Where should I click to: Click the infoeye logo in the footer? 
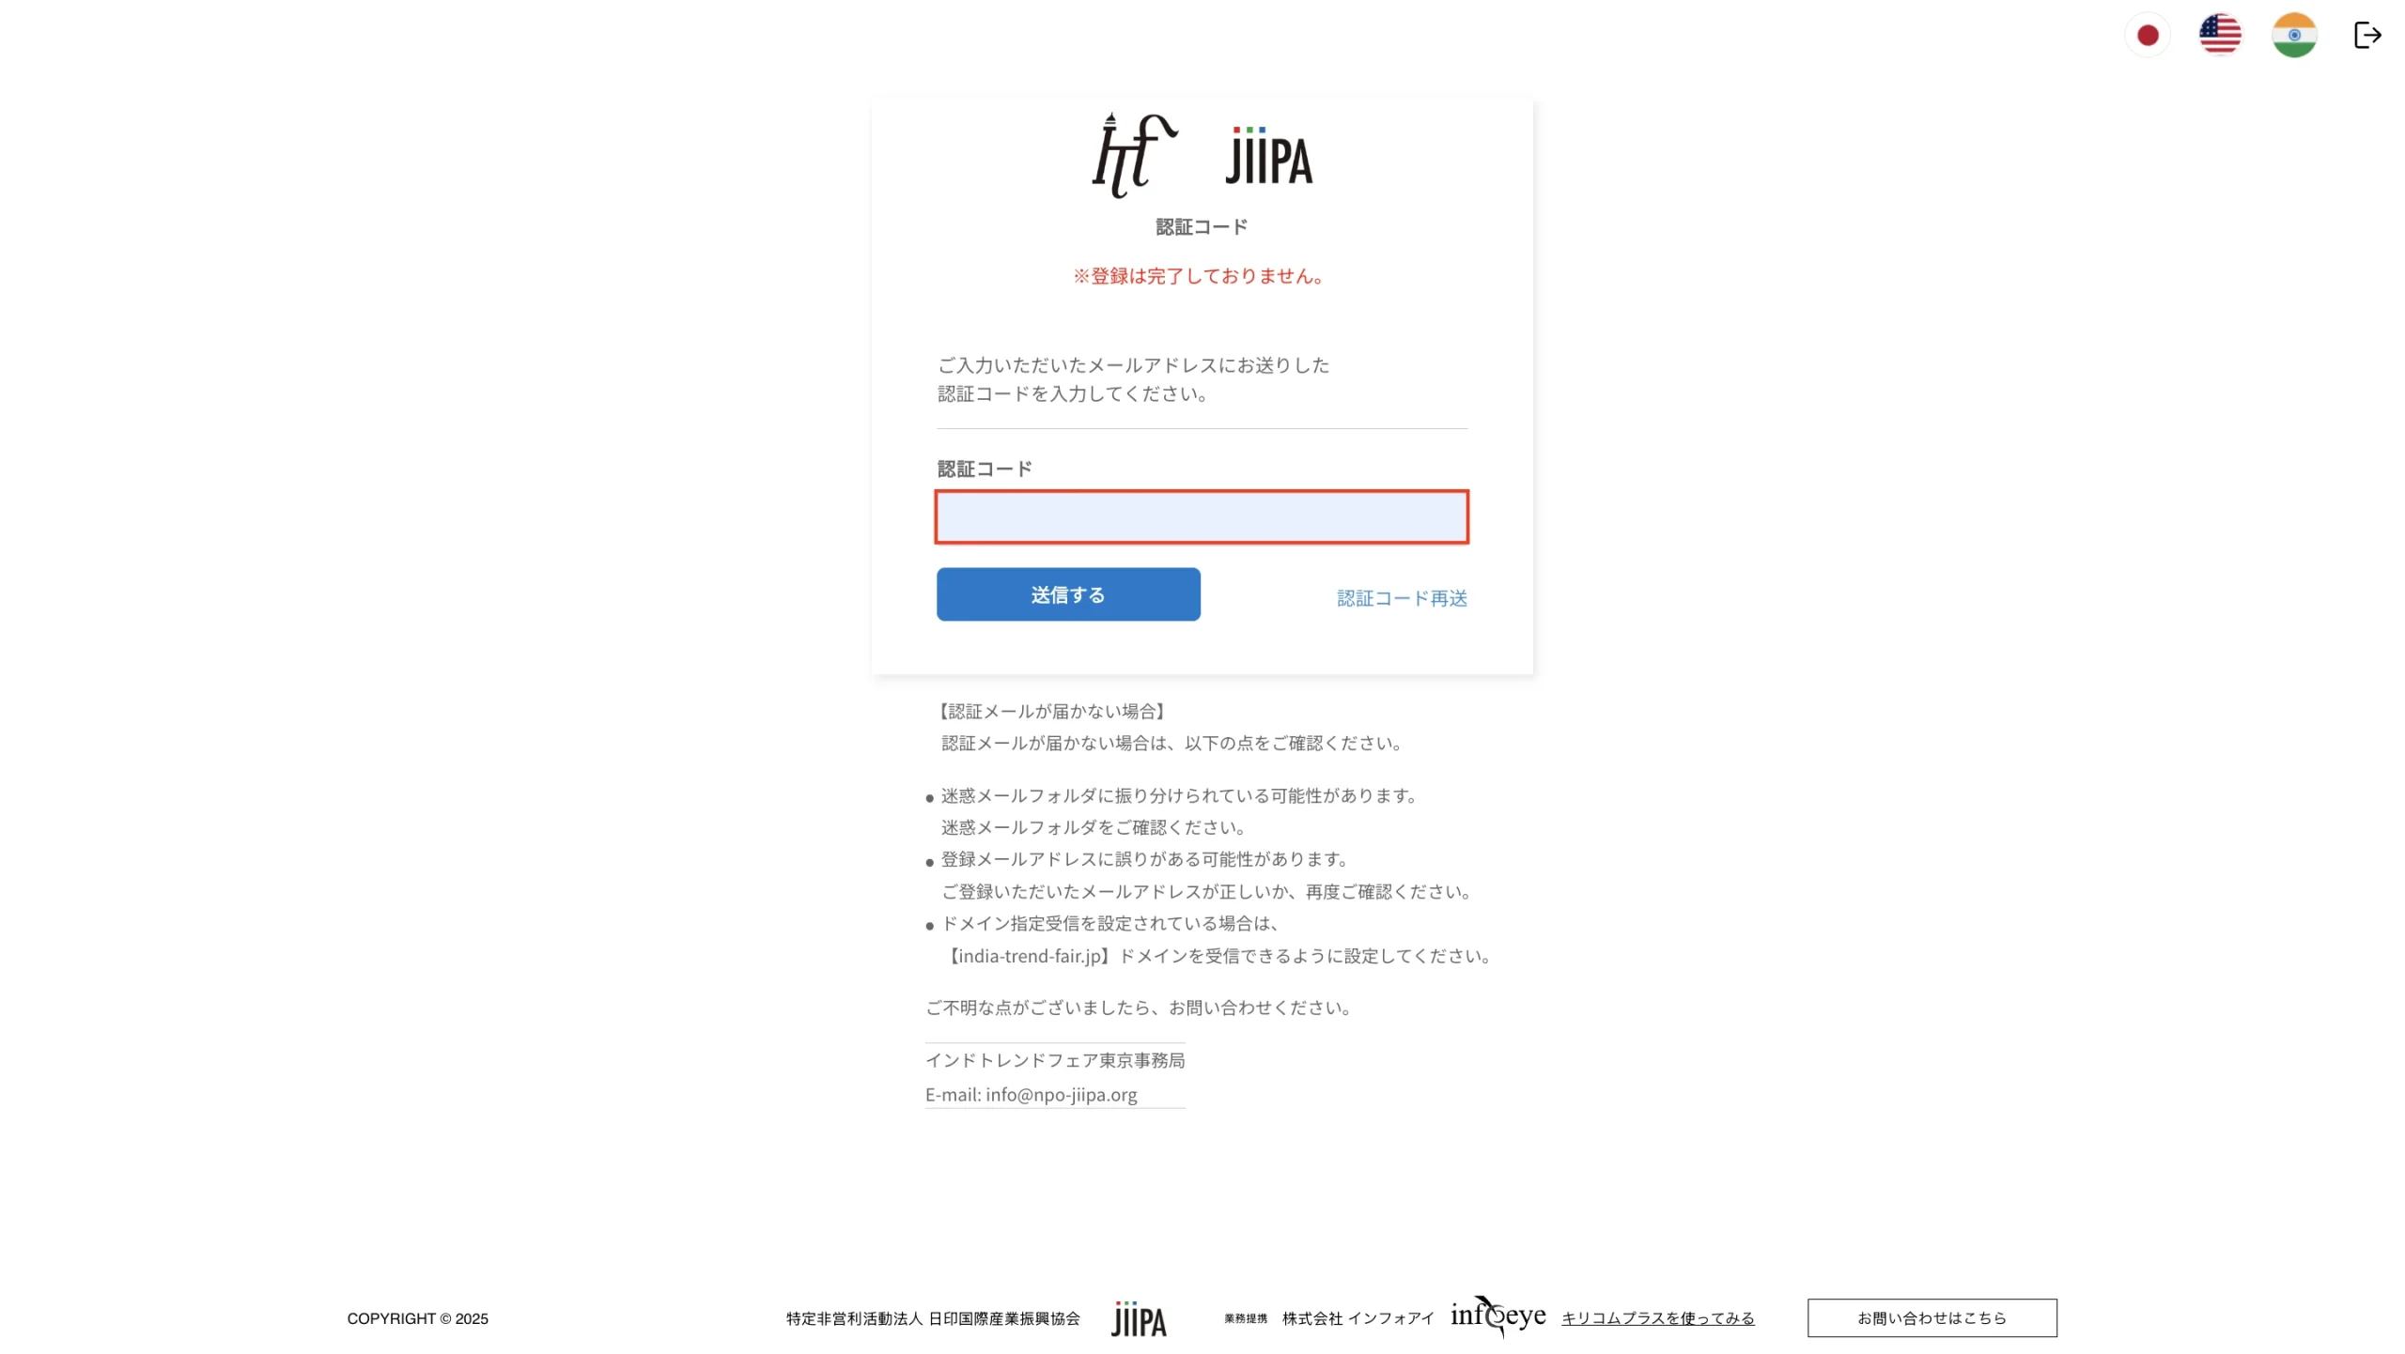[1497, 1316]
